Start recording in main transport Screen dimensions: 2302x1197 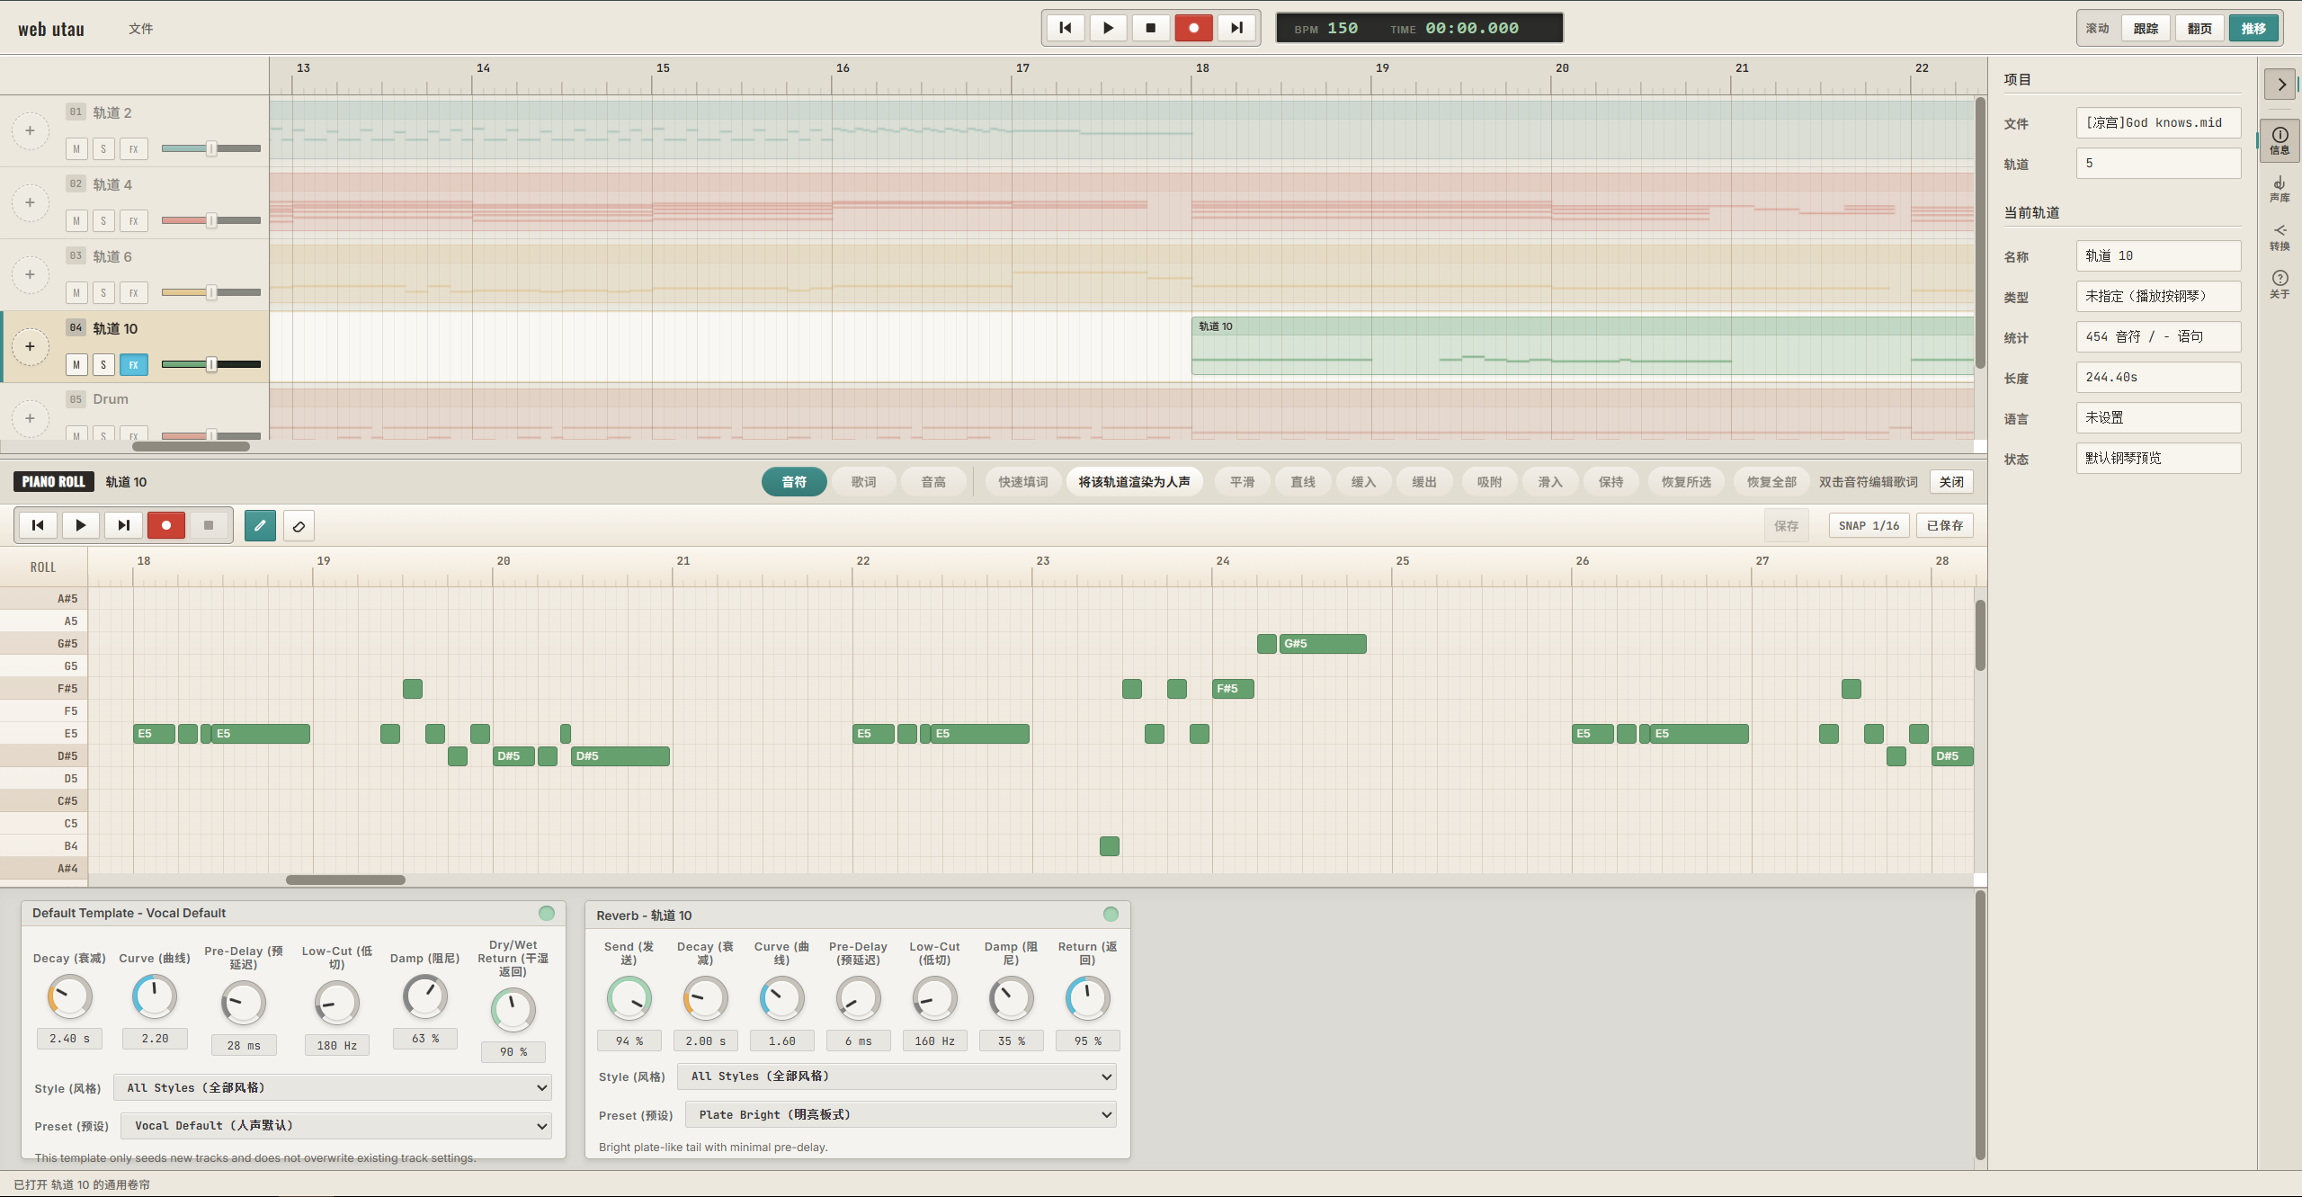1194,28
